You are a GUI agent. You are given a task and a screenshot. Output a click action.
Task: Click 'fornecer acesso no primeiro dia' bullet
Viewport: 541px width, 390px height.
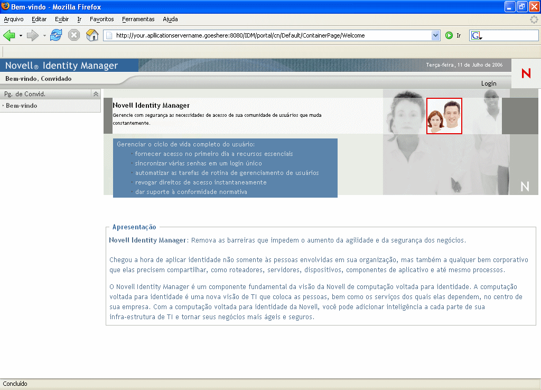[x=214, y=154]
